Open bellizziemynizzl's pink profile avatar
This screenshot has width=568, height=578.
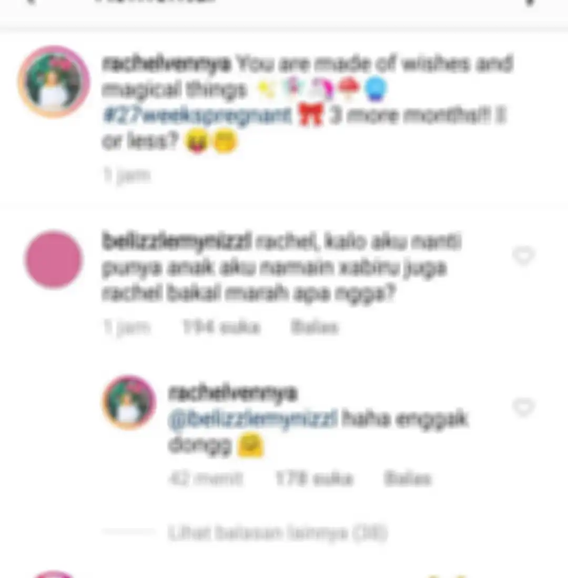coord(54,259)
